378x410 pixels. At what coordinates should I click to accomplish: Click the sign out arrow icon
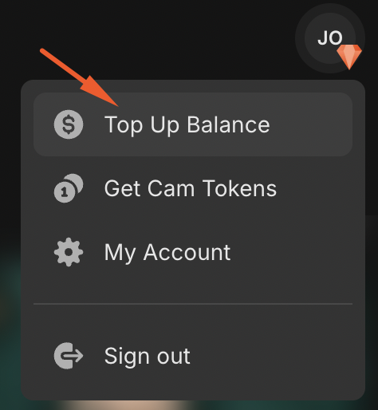click(69, 356)
